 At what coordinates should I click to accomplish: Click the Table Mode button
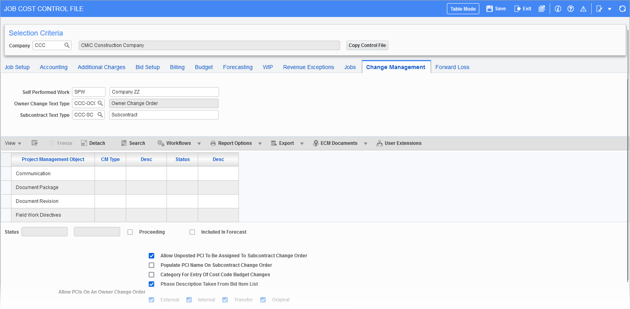[x=463, y=9]
